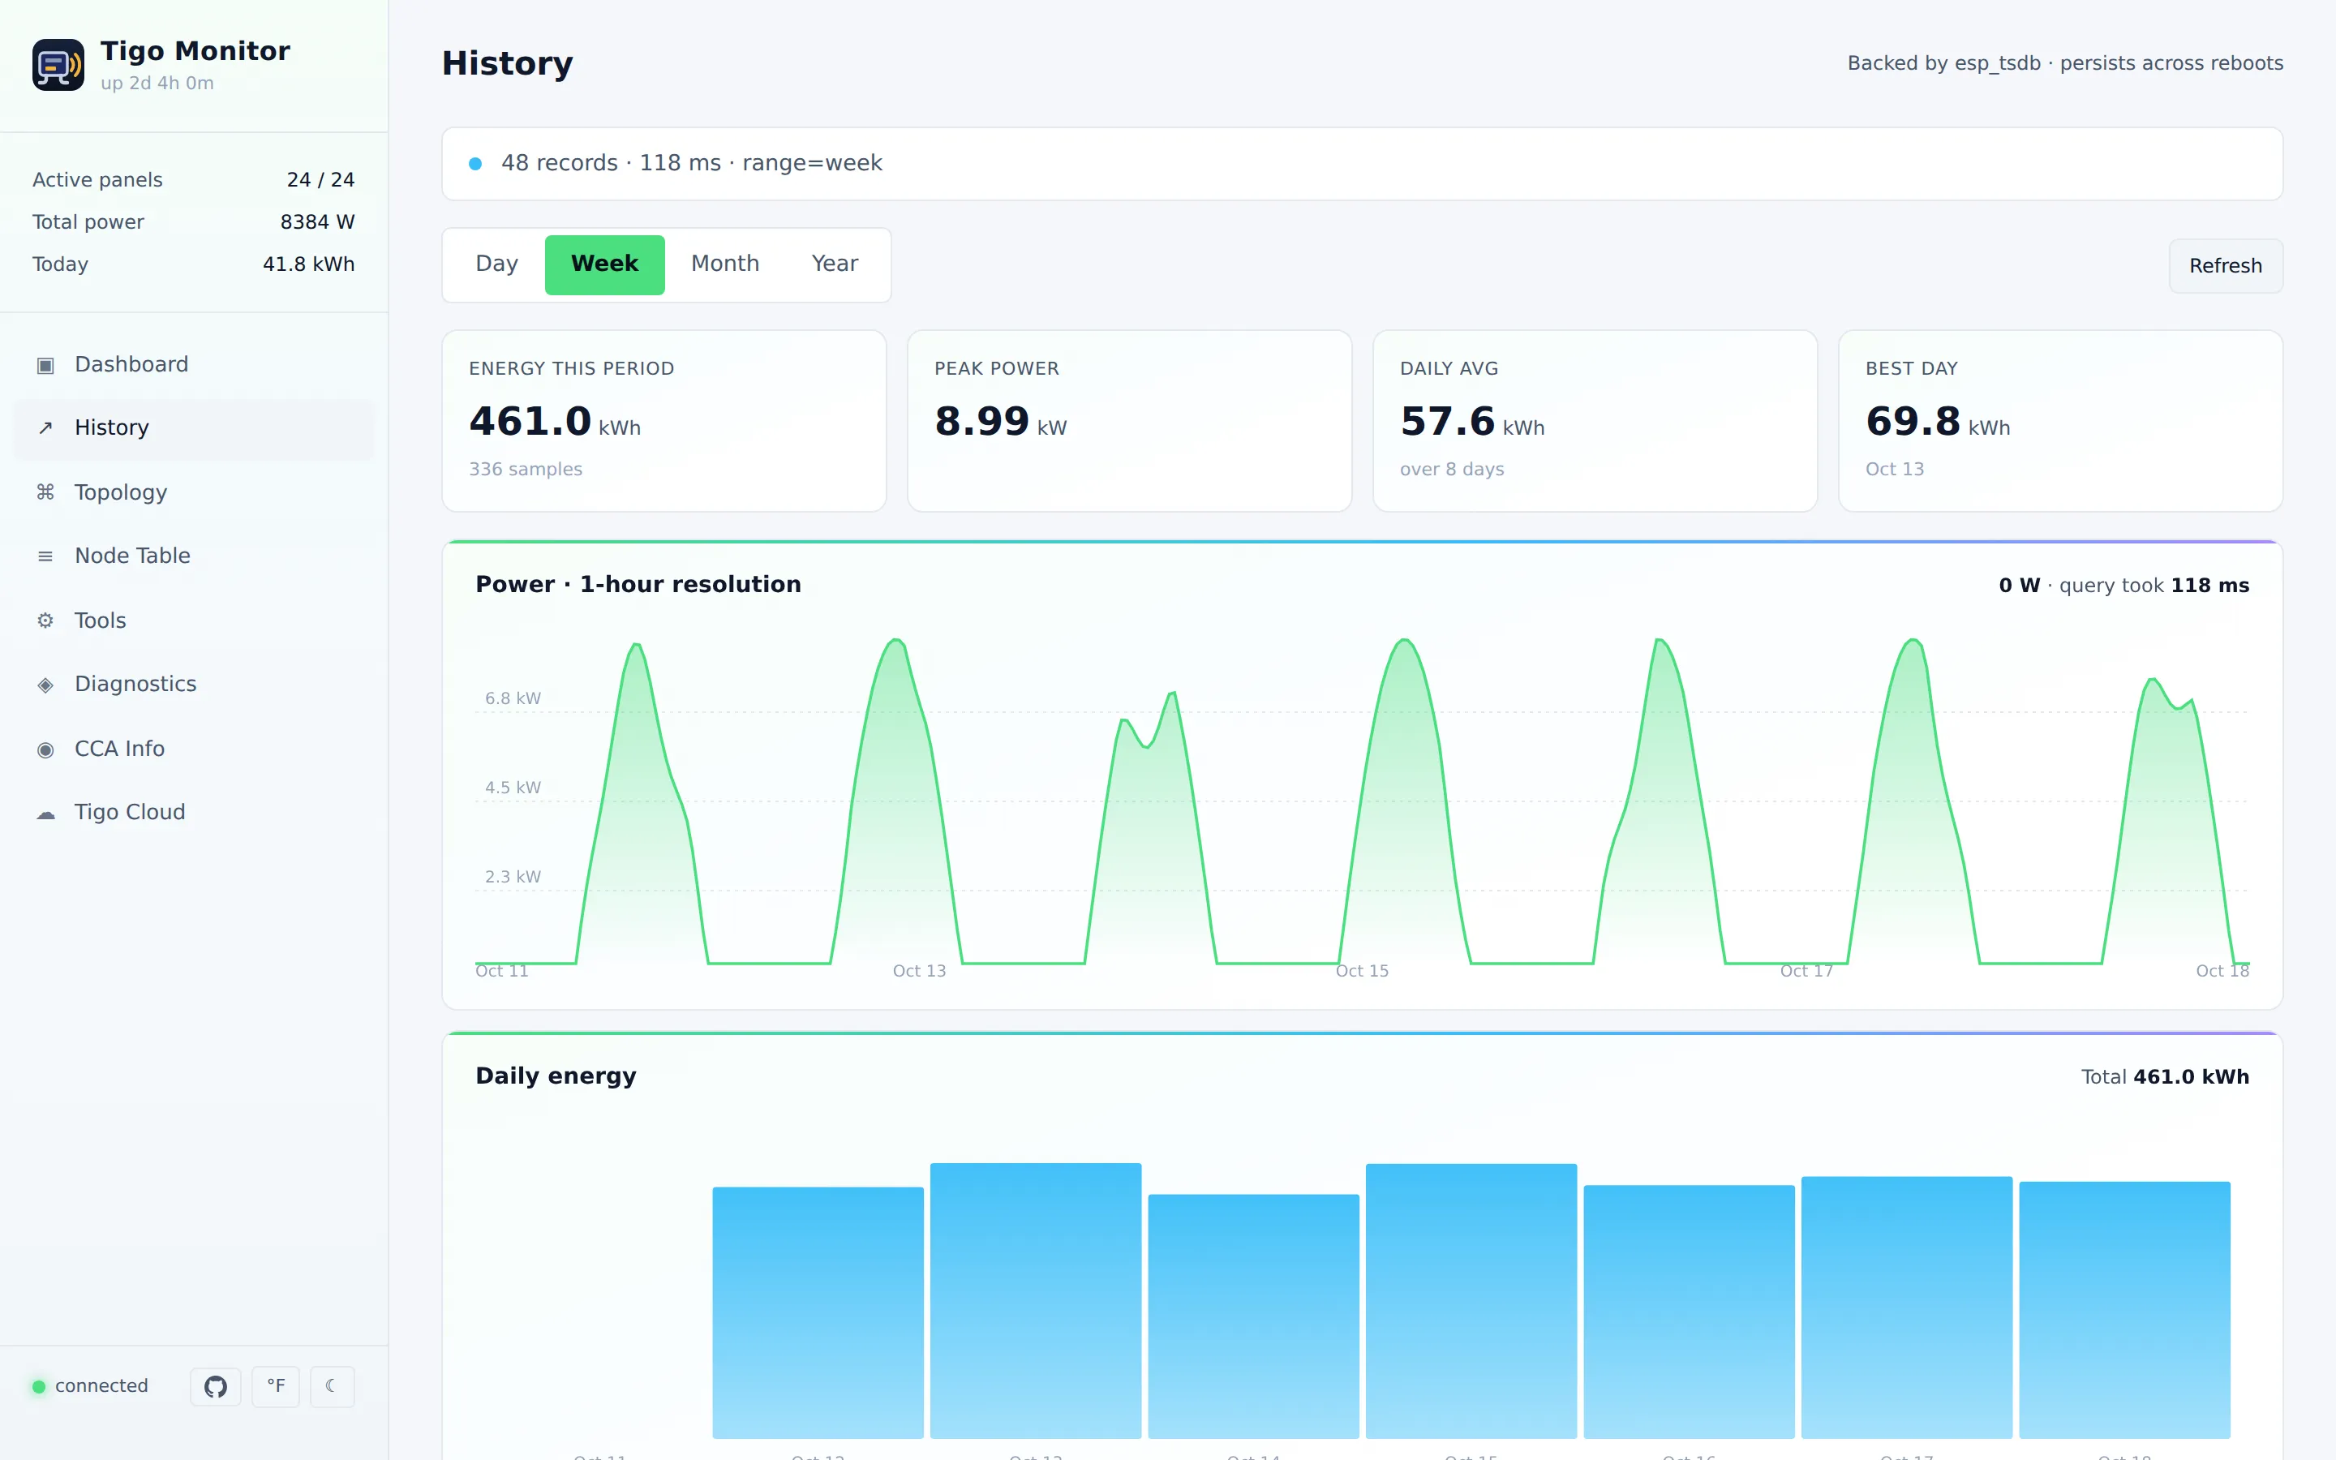The image size is (2336, 1460).
Task: Open the Diagnostics page
Action: click(x=193, y=685)
